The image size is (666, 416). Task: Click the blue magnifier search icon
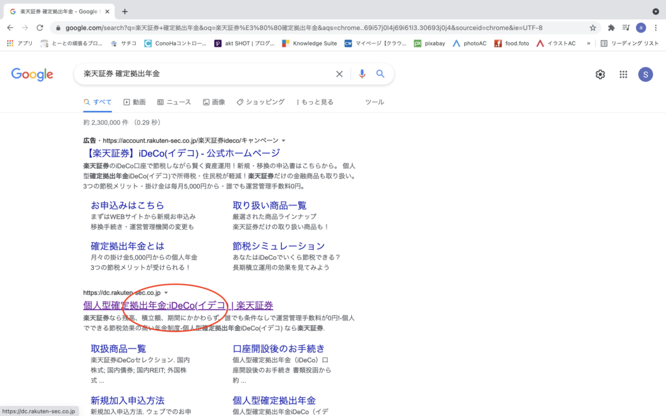click(x=380, y=74)
